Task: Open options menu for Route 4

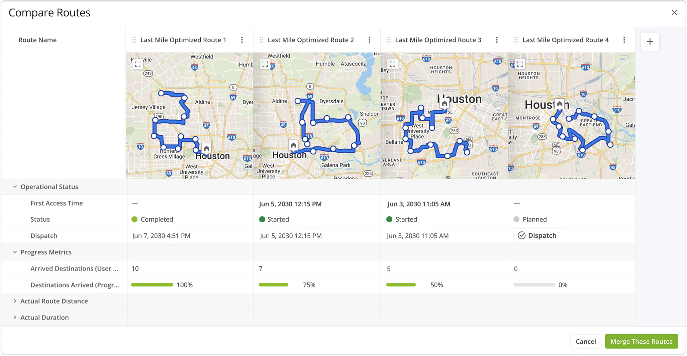Action: [624, 40]
